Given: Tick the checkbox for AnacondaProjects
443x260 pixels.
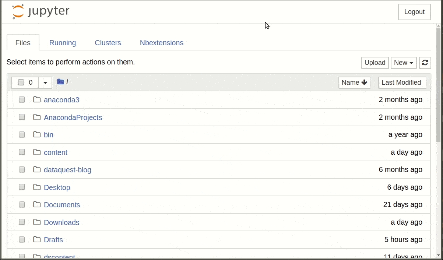Looking at the screenshot, I should (x=22, y=117).
